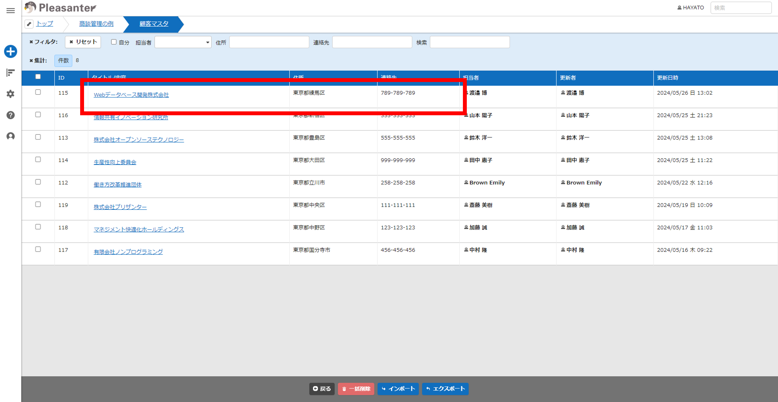Check the row checkbox for ID 112
The width and height of the screenshot is (778, 402).
click(38, 182)
